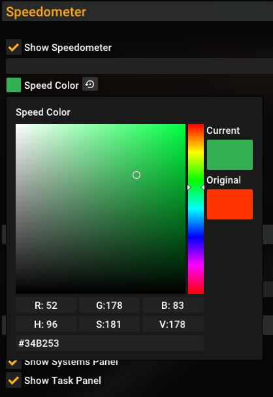The image size is (273, 397).
Task: Click the V:178 value field
Action: coord(173,324)
